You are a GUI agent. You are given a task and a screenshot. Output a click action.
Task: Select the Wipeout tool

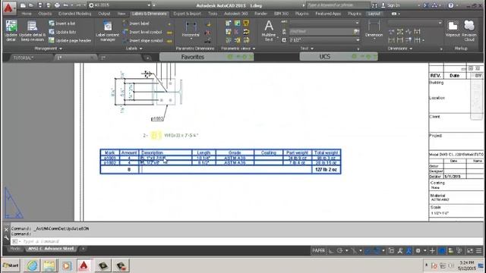(x=453, y=29)
